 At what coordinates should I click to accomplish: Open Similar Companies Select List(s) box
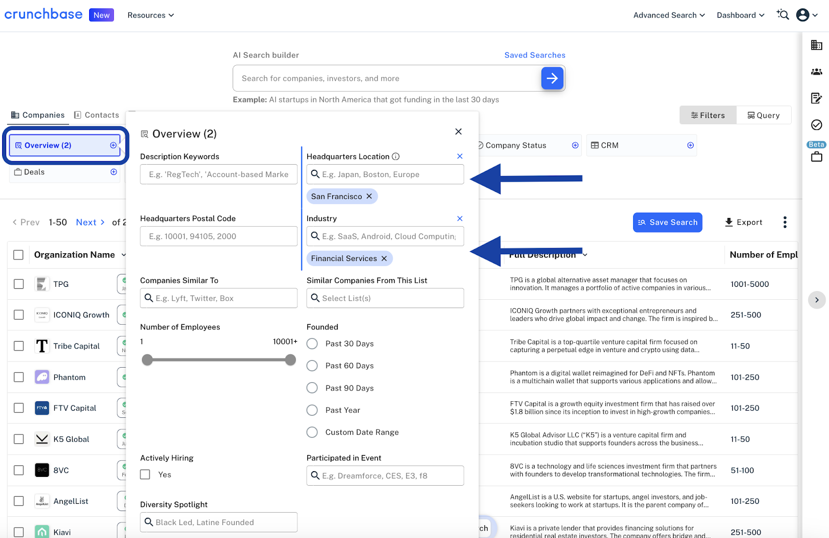coord(385,298)
